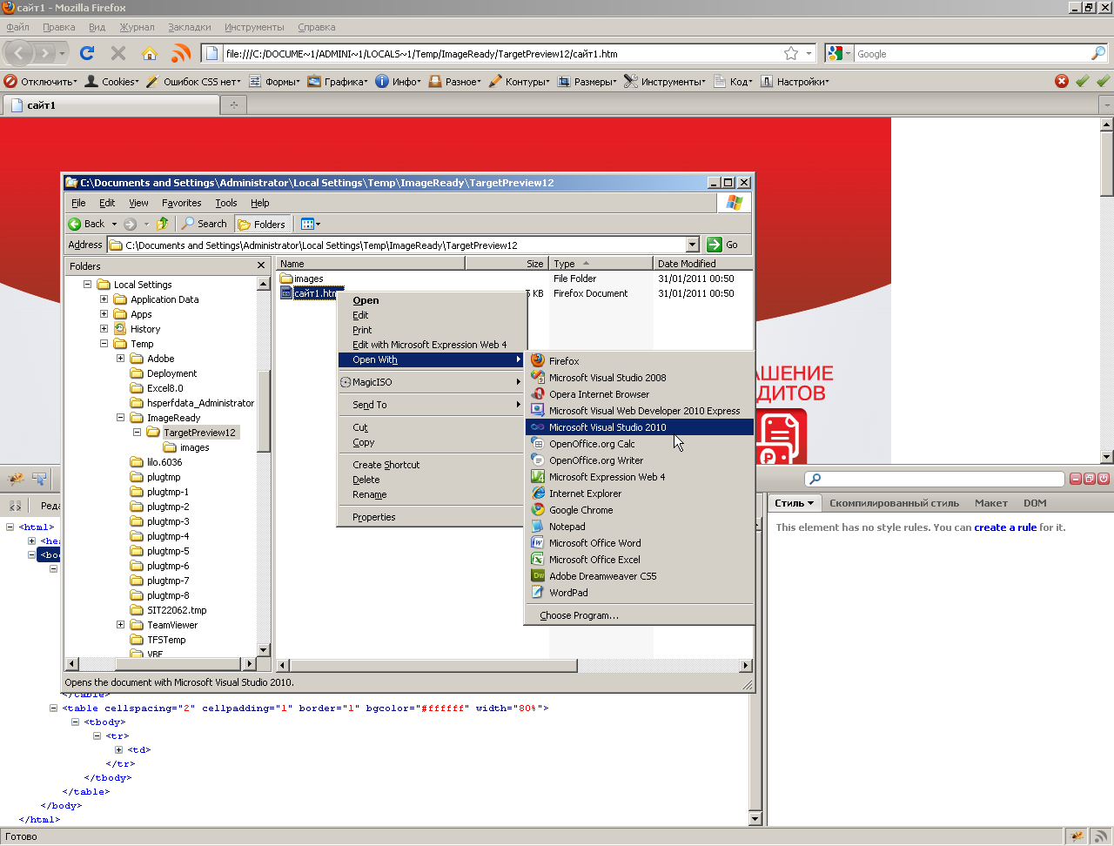Click Properties in the context menu
Viewport: 1114px width, 846px height.
coord(430,517)
